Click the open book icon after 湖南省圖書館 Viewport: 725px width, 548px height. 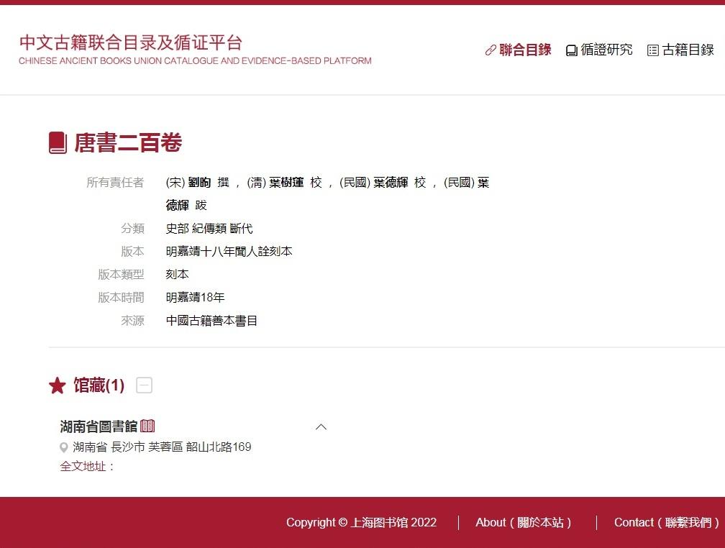click(x=147, y=426)
